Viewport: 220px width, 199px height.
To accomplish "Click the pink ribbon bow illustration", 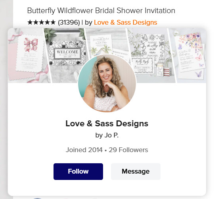I will [31, 44].
